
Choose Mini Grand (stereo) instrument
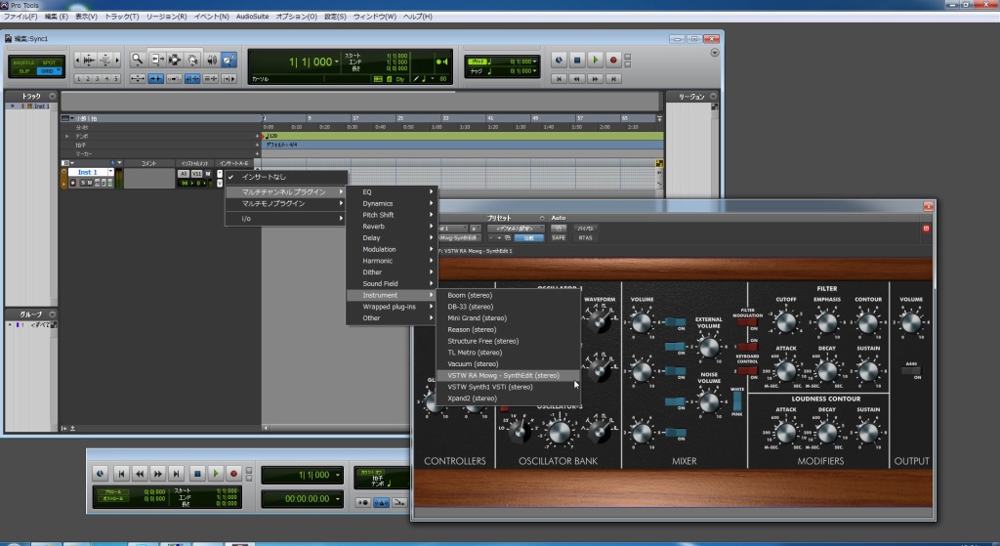click(x=477, y=317)
